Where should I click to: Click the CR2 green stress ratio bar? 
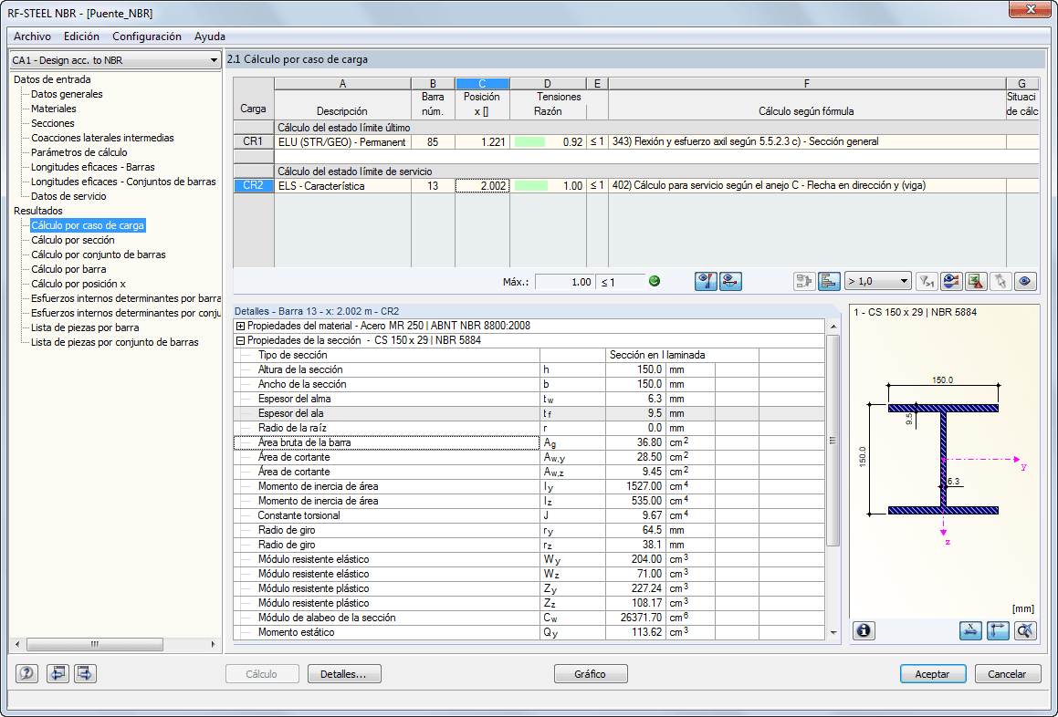click(x=531, y=185)
